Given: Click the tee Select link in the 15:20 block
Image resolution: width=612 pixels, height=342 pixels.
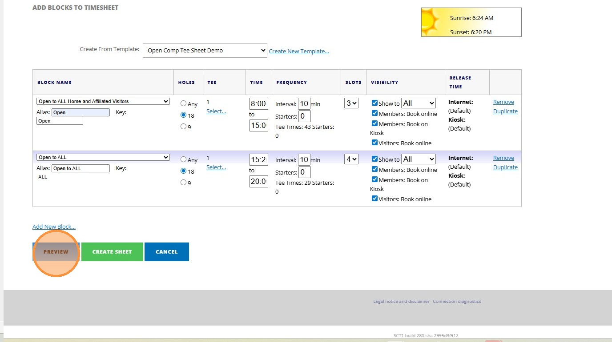Looking at the screenshot, I should pos(216,167).
